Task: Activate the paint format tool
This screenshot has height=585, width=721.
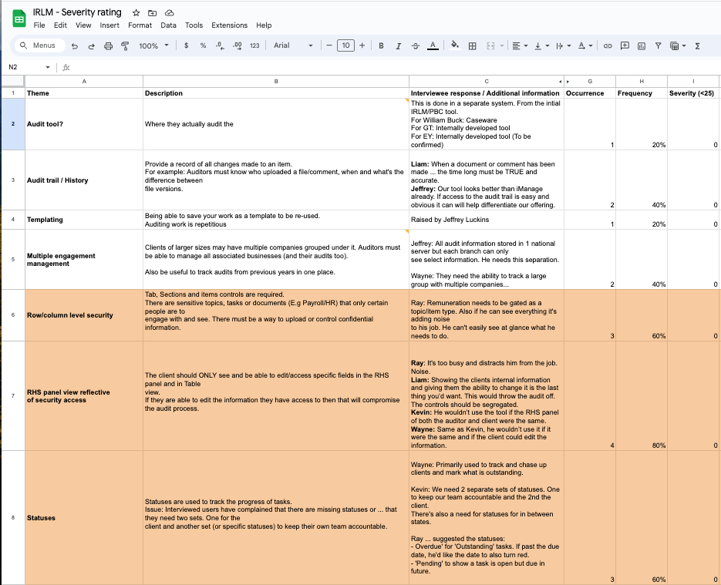Action: coord(125,46)
